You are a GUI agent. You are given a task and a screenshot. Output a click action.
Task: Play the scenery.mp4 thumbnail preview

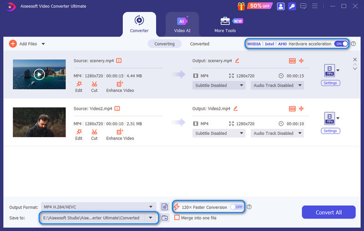click(39, 74)
